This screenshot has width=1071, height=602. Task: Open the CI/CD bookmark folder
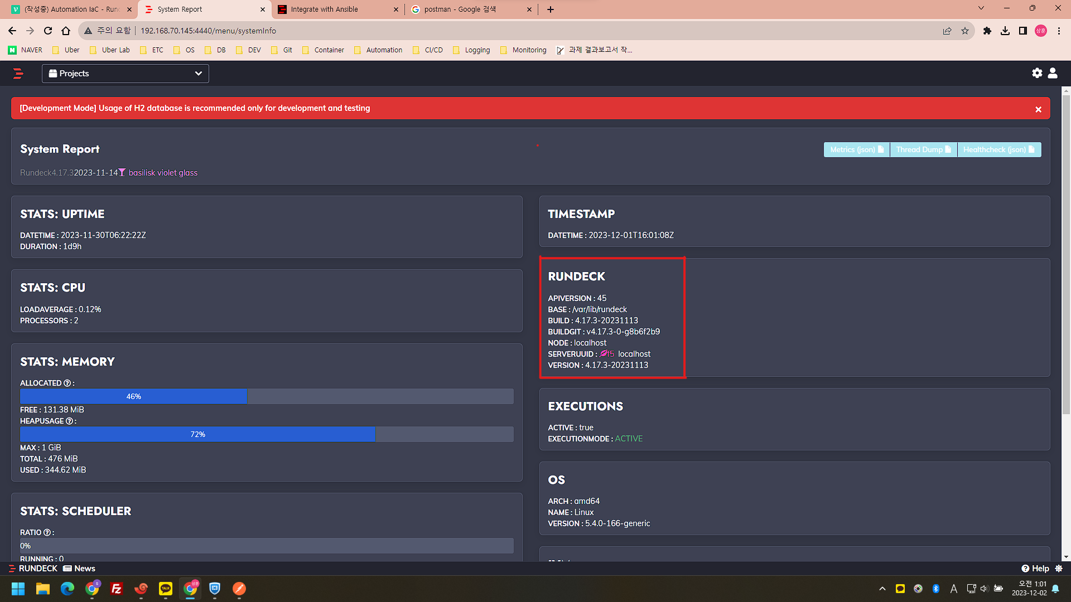tap(428, 50)
